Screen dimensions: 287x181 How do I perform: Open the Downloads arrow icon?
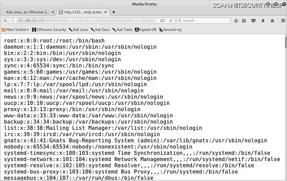click(262, 21)
